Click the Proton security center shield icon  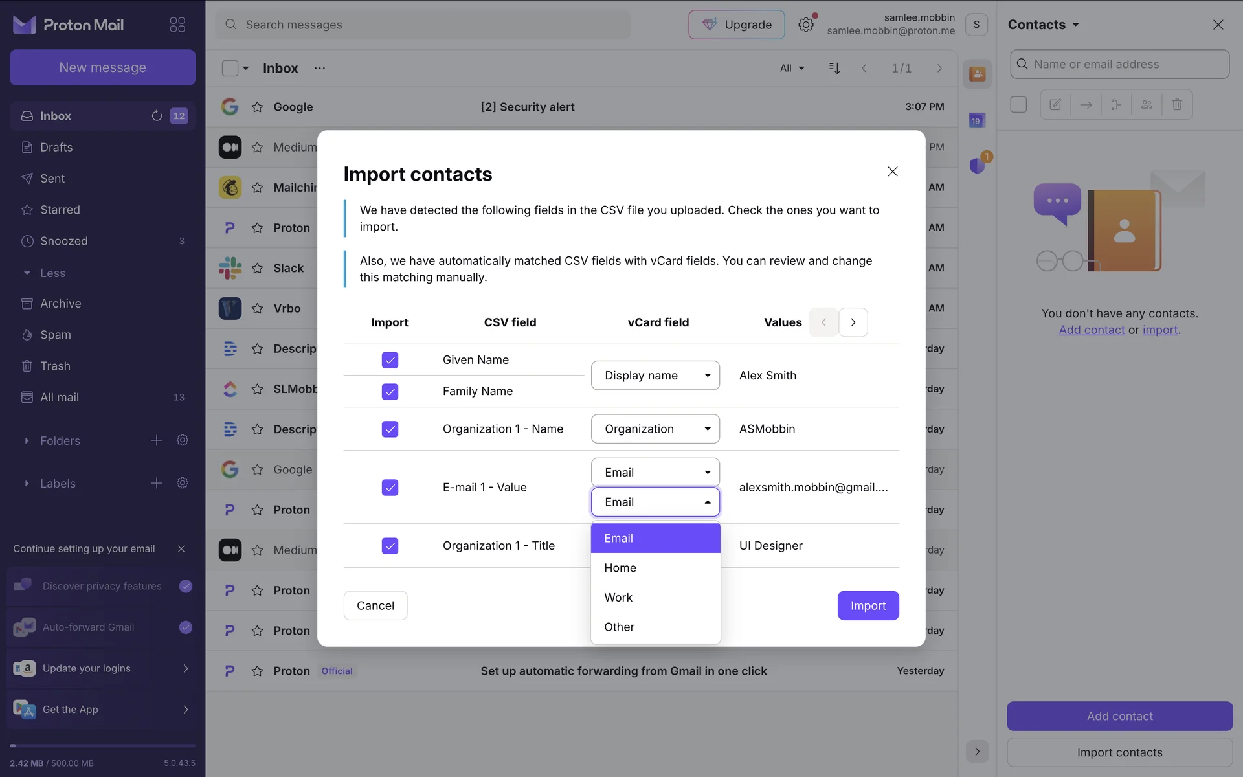[977, 166]
